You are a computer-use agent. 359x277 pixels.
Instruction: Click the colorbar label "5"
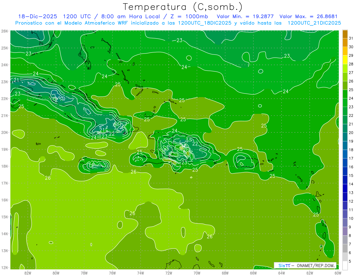[350, 261]
